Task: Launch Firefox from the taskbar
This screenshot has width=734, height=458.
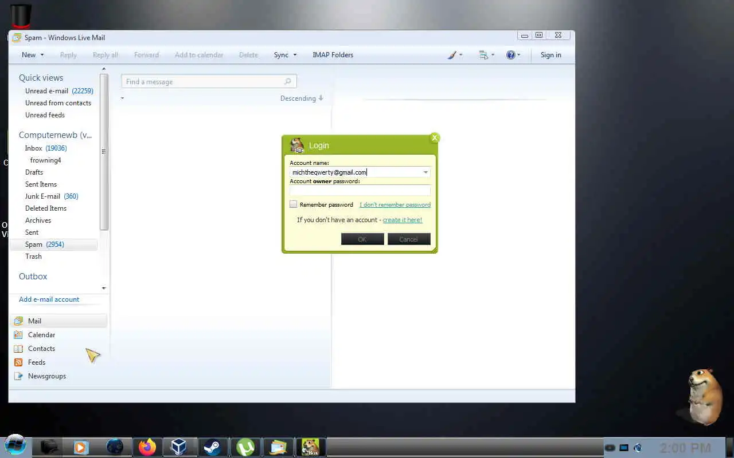Action: click(x=147, y=447)
